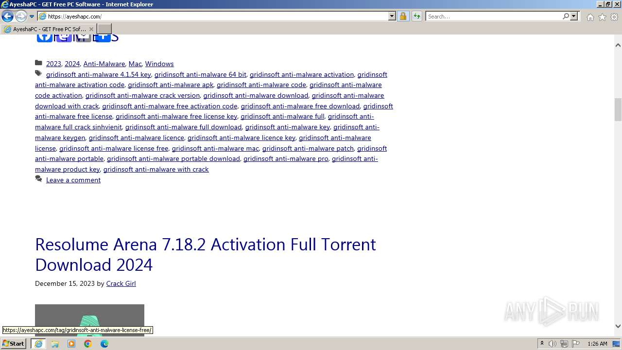Open the Home icon in toolbar
Viewport: 622px width, 350px height.
point(590,17)
